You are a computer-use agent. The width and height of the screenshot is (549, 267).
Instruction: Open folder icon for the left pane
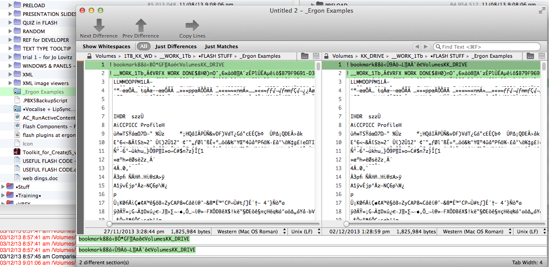pyautogui.click(x=305, y=56)
